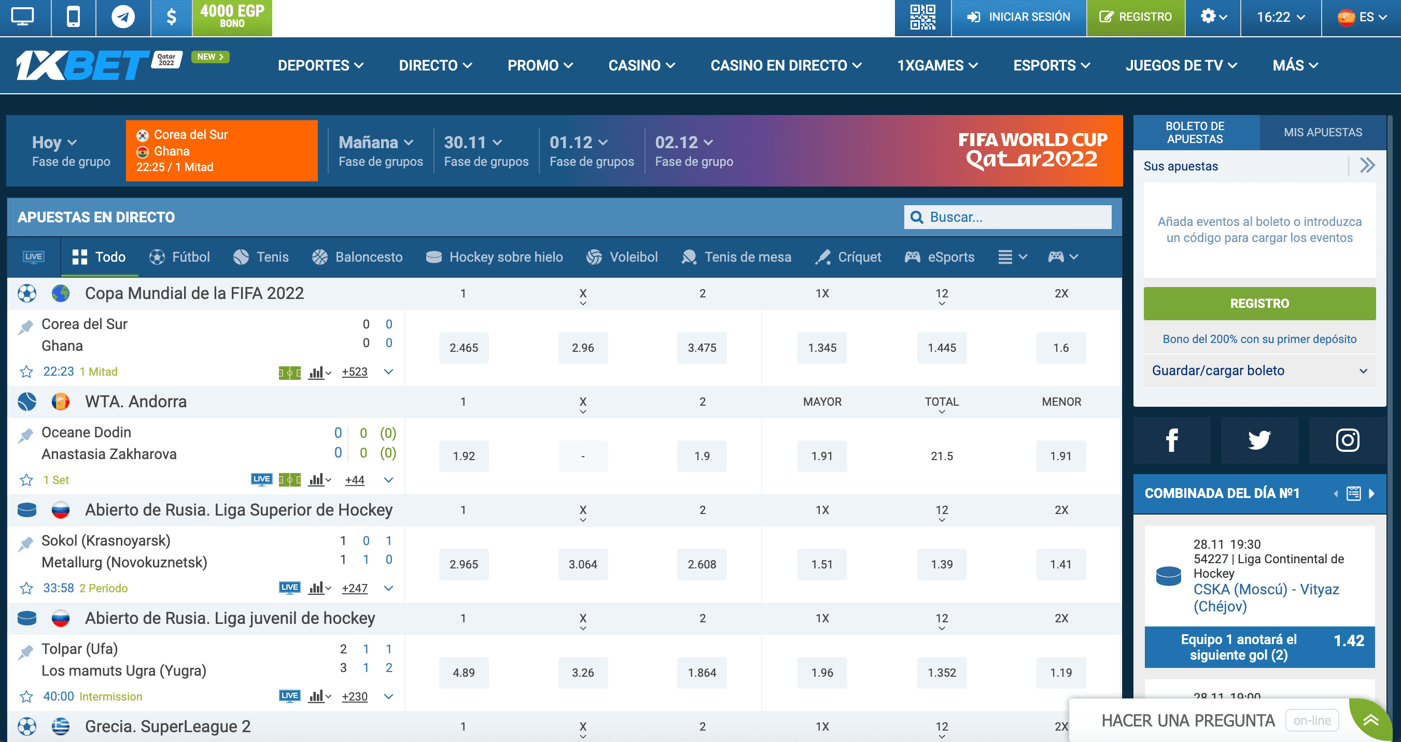The width and height of the screenshot is (1401, 742).
Task: Click football icon beside Copa Mundial
Action: pyautogui.click(x=26, y=294)
